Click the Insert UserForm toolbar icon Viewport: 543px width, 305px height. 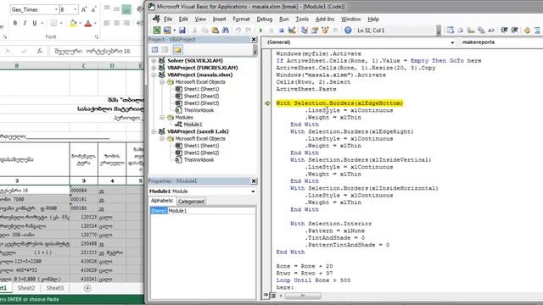(167, 30)
